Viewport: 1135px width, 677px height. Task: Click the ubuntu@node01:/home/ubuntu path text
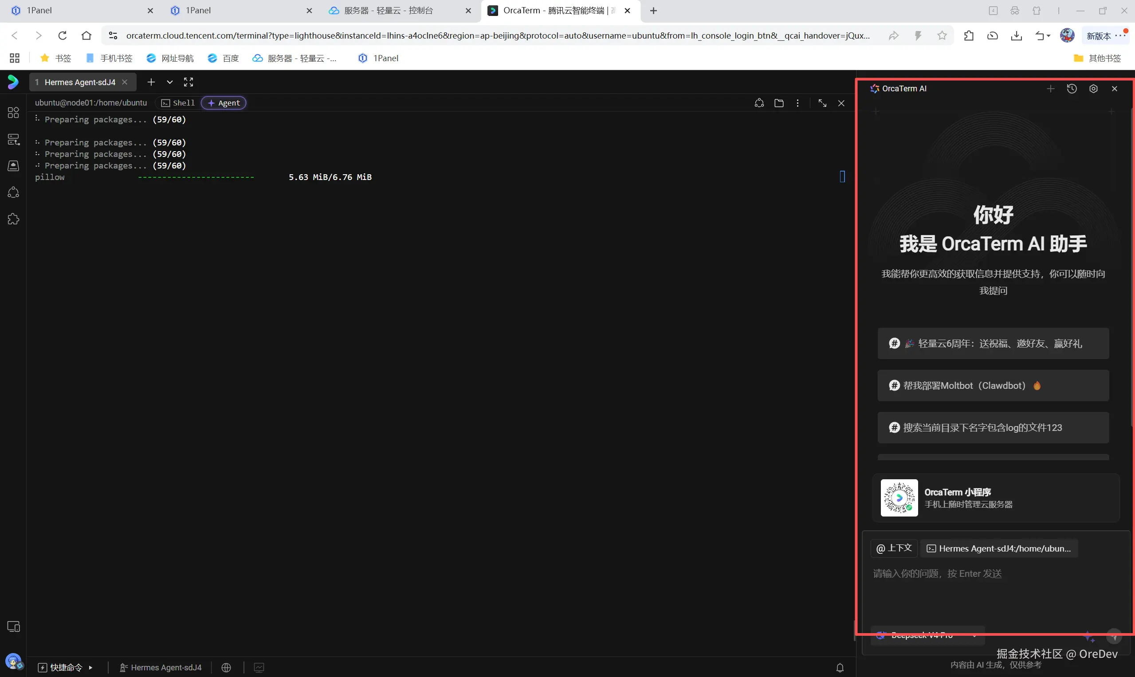point(91,103)
